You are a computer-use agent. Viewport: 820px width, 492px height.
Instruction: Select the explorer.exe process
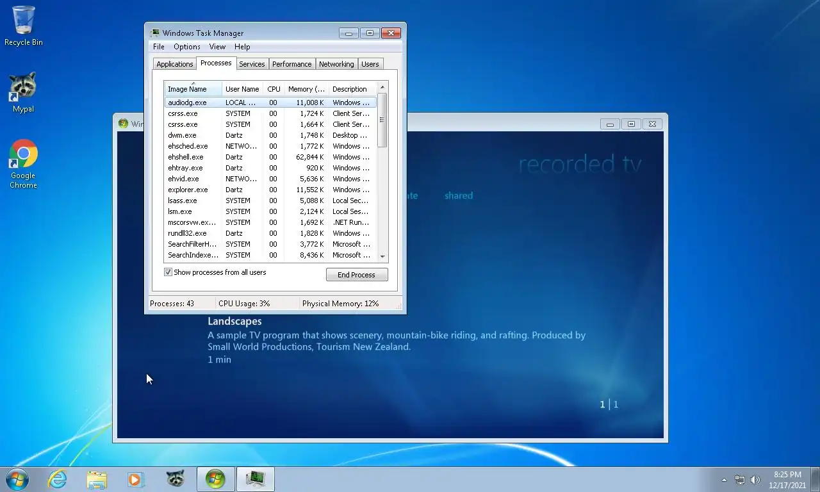point(270,190)
